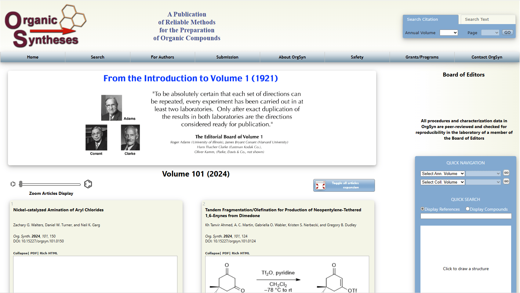Expand the Select Ann. Volume dropdown

coord(442,173)
